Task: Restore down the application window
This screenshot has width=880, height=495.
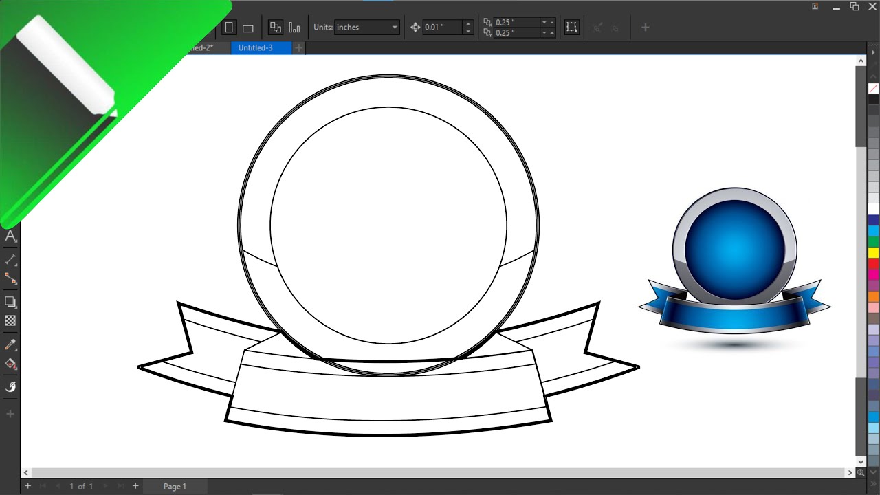Action: pyautogui.click(x=855, y=6)
